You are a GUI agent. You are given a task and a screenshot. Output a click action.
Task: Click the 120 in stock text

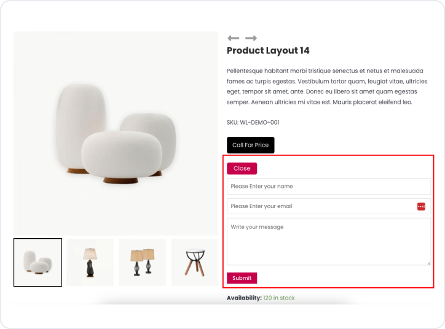click(x=279, y=298)
